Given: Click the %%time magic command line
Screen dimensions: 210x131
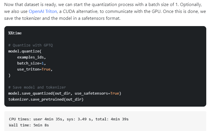Looking at the screenshot, I should coord(15,33).
